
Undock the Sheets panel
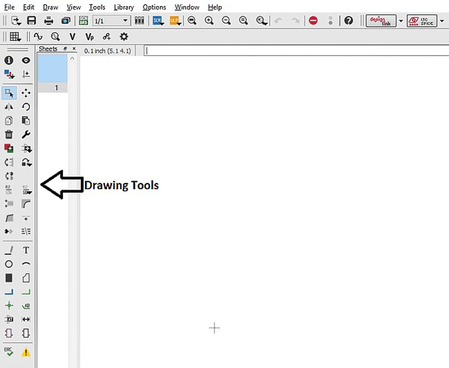[x=65, y=48]
